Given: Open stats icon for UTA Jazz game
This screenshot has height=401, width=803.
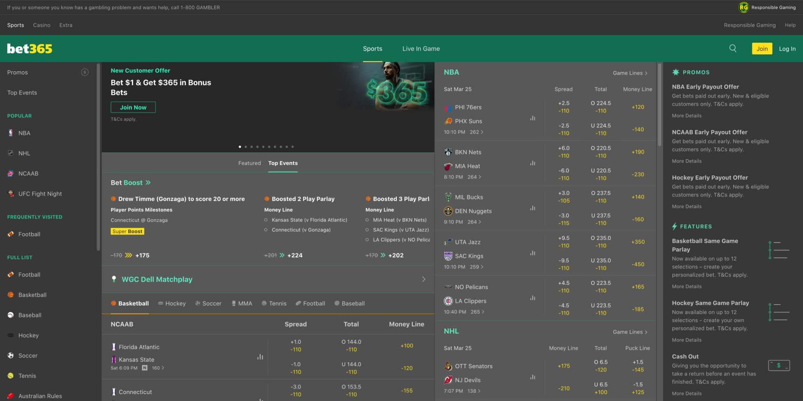Looking at the screenshot, I should tap(532, 253).
